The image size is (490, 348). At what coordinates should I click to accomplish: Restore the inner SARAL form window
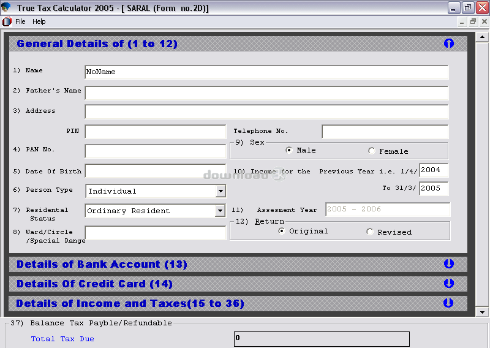point(473,21)
